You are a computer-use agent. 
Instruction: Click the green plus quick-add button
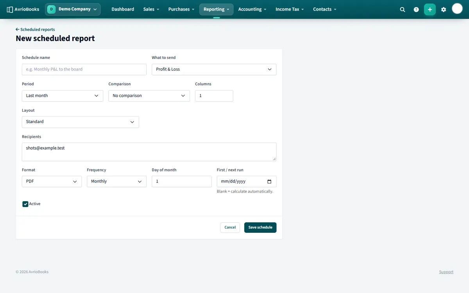point(430,9)
